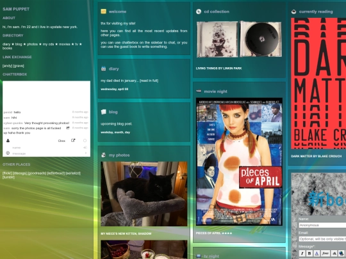This screenshot has width=346, height=259.
Task: Open the [discogs] link
Action: [x=20, y=173]
